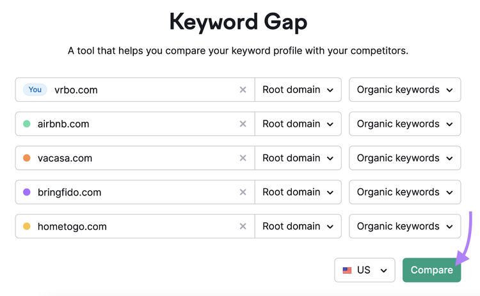
Task: Expand Organic keywords dropdown for vrbo.com
Action: click(x=404, y=90)
